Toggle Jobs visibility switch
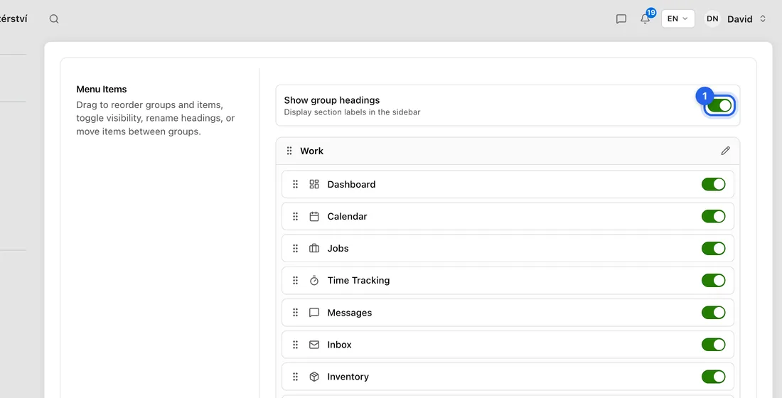Screen dimensions: 782x398 point(714,248)
